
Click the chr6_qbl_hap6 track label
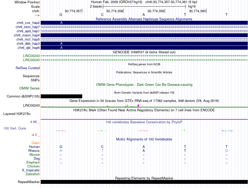(29, 48)
